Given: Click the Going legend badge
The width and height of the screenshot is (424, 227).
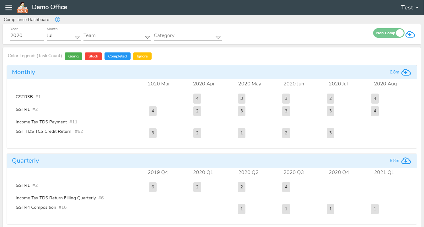Looking at the screenshot, I should [x=73, y=56].
